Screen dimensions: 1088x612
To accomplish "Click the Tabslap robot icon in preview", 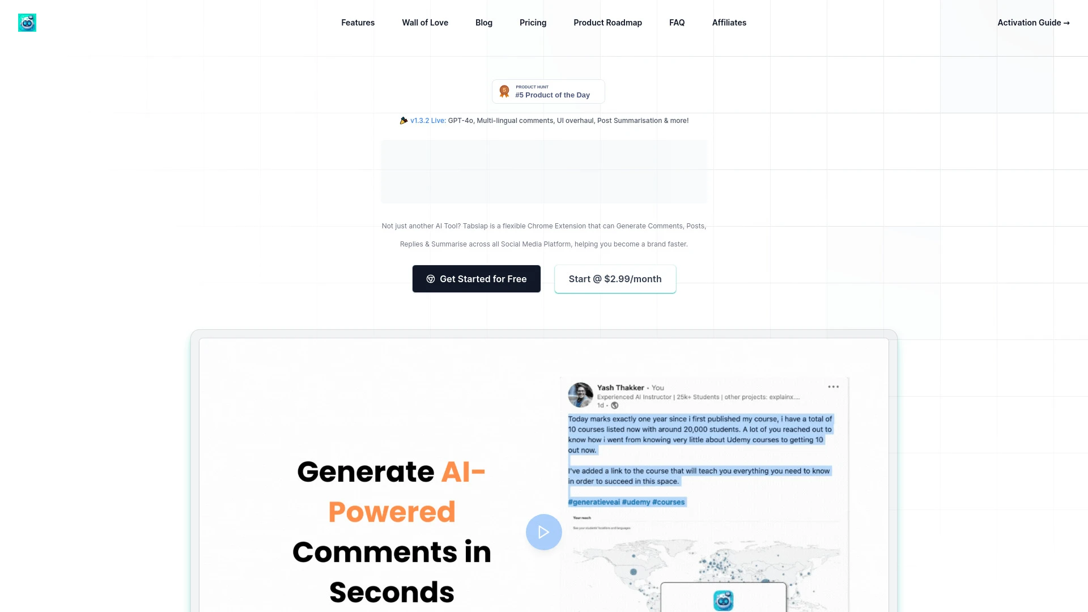I will point(722,600).
